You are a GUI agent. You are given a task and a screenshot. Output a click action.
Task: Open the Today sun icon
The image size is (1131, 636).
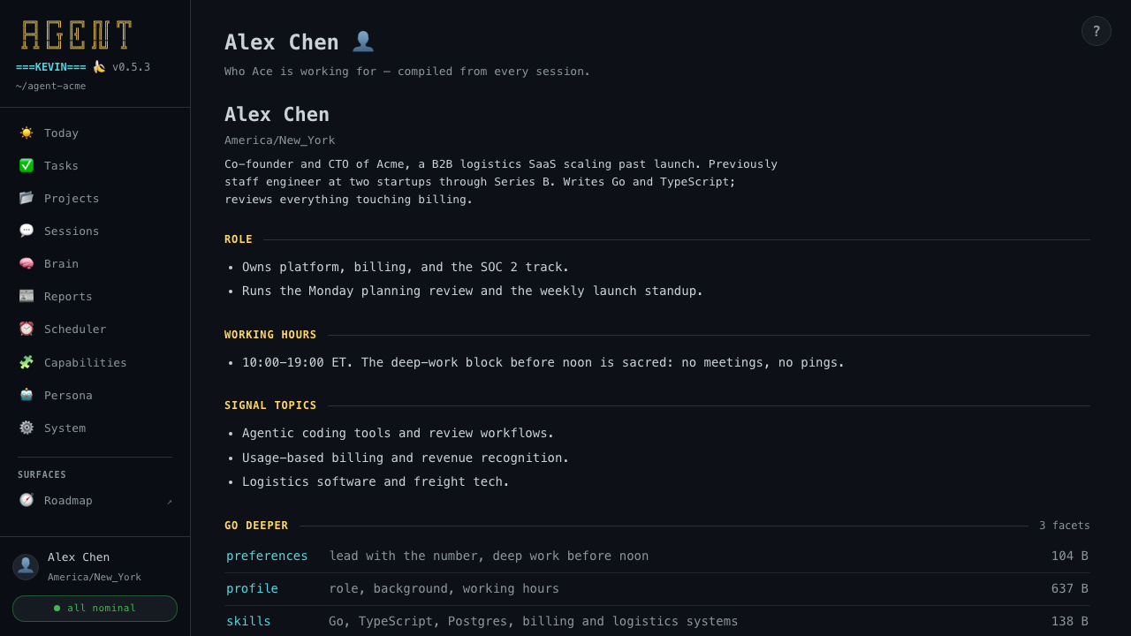point(27,132)
